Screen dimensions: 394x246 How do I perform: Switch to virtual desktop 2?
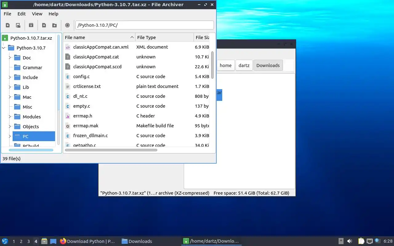(x=21, y=241)
